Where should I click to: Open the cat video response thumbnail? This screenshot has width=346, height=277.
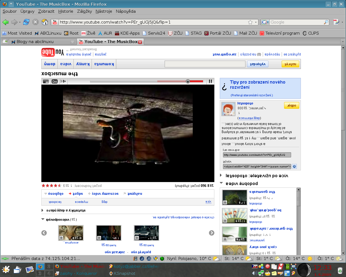click(71, 233)
